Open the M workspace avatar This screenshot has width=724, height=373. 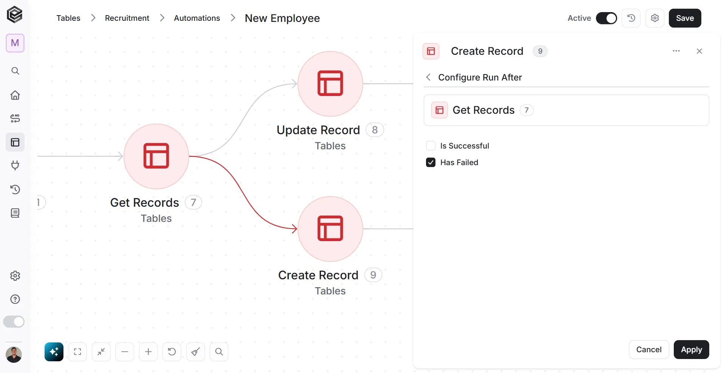15,43
